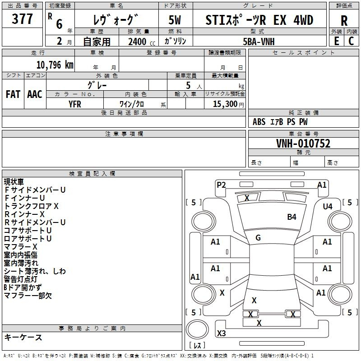Click the U4 dent marker on the diagram
361x361 pixels.
coord(328,206)
